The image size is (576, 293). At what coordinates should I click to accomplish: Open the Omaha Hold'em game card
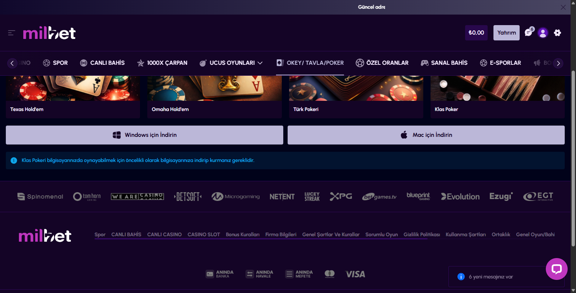point(215,97)
